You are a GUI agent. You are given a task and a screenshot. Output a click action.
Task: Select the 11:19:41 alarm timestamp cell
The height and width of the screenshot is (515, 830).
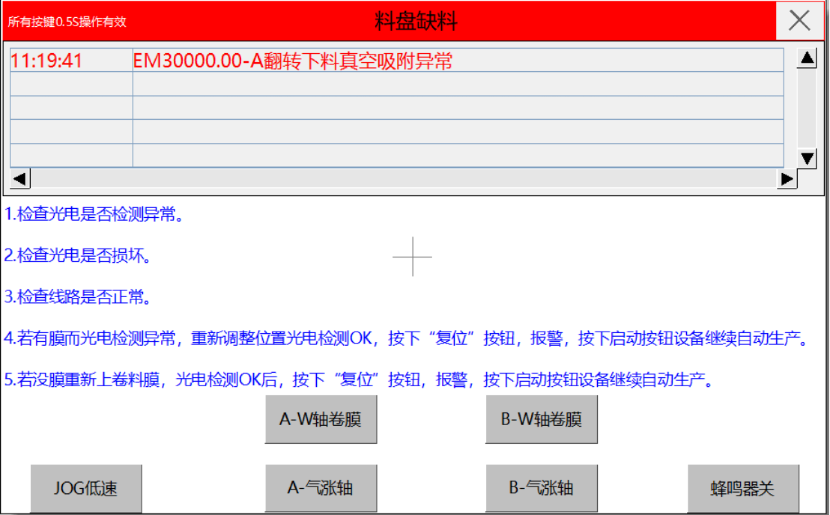[71, 60]
